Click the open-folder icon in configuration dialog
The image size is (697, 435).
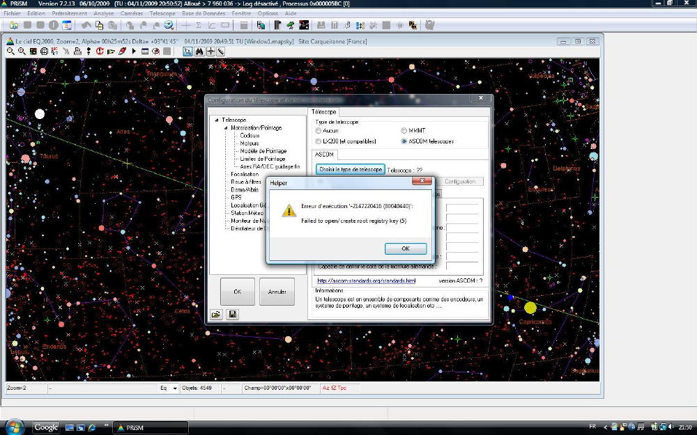216,314
